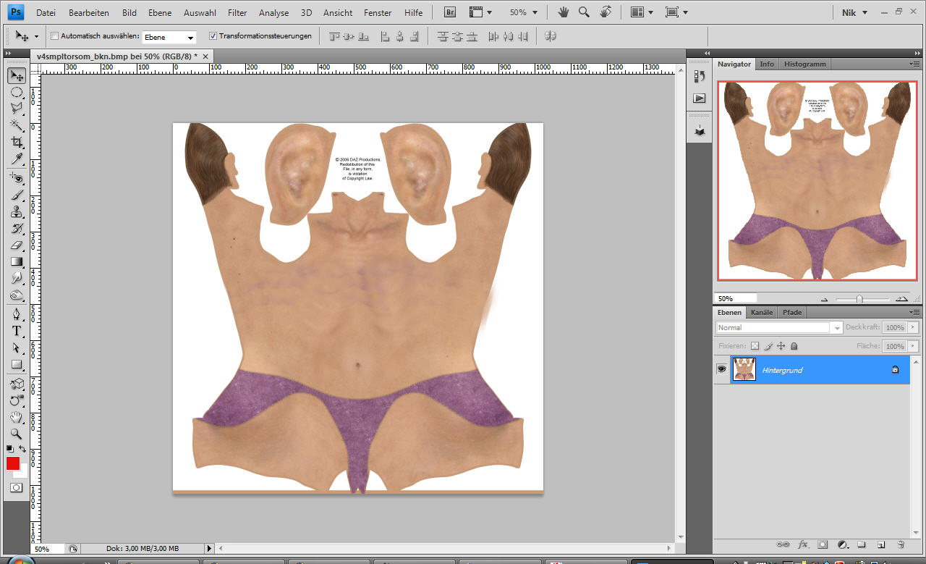The image size is (926, 564).
Task: Open the Filter menu
Action: 237,12
